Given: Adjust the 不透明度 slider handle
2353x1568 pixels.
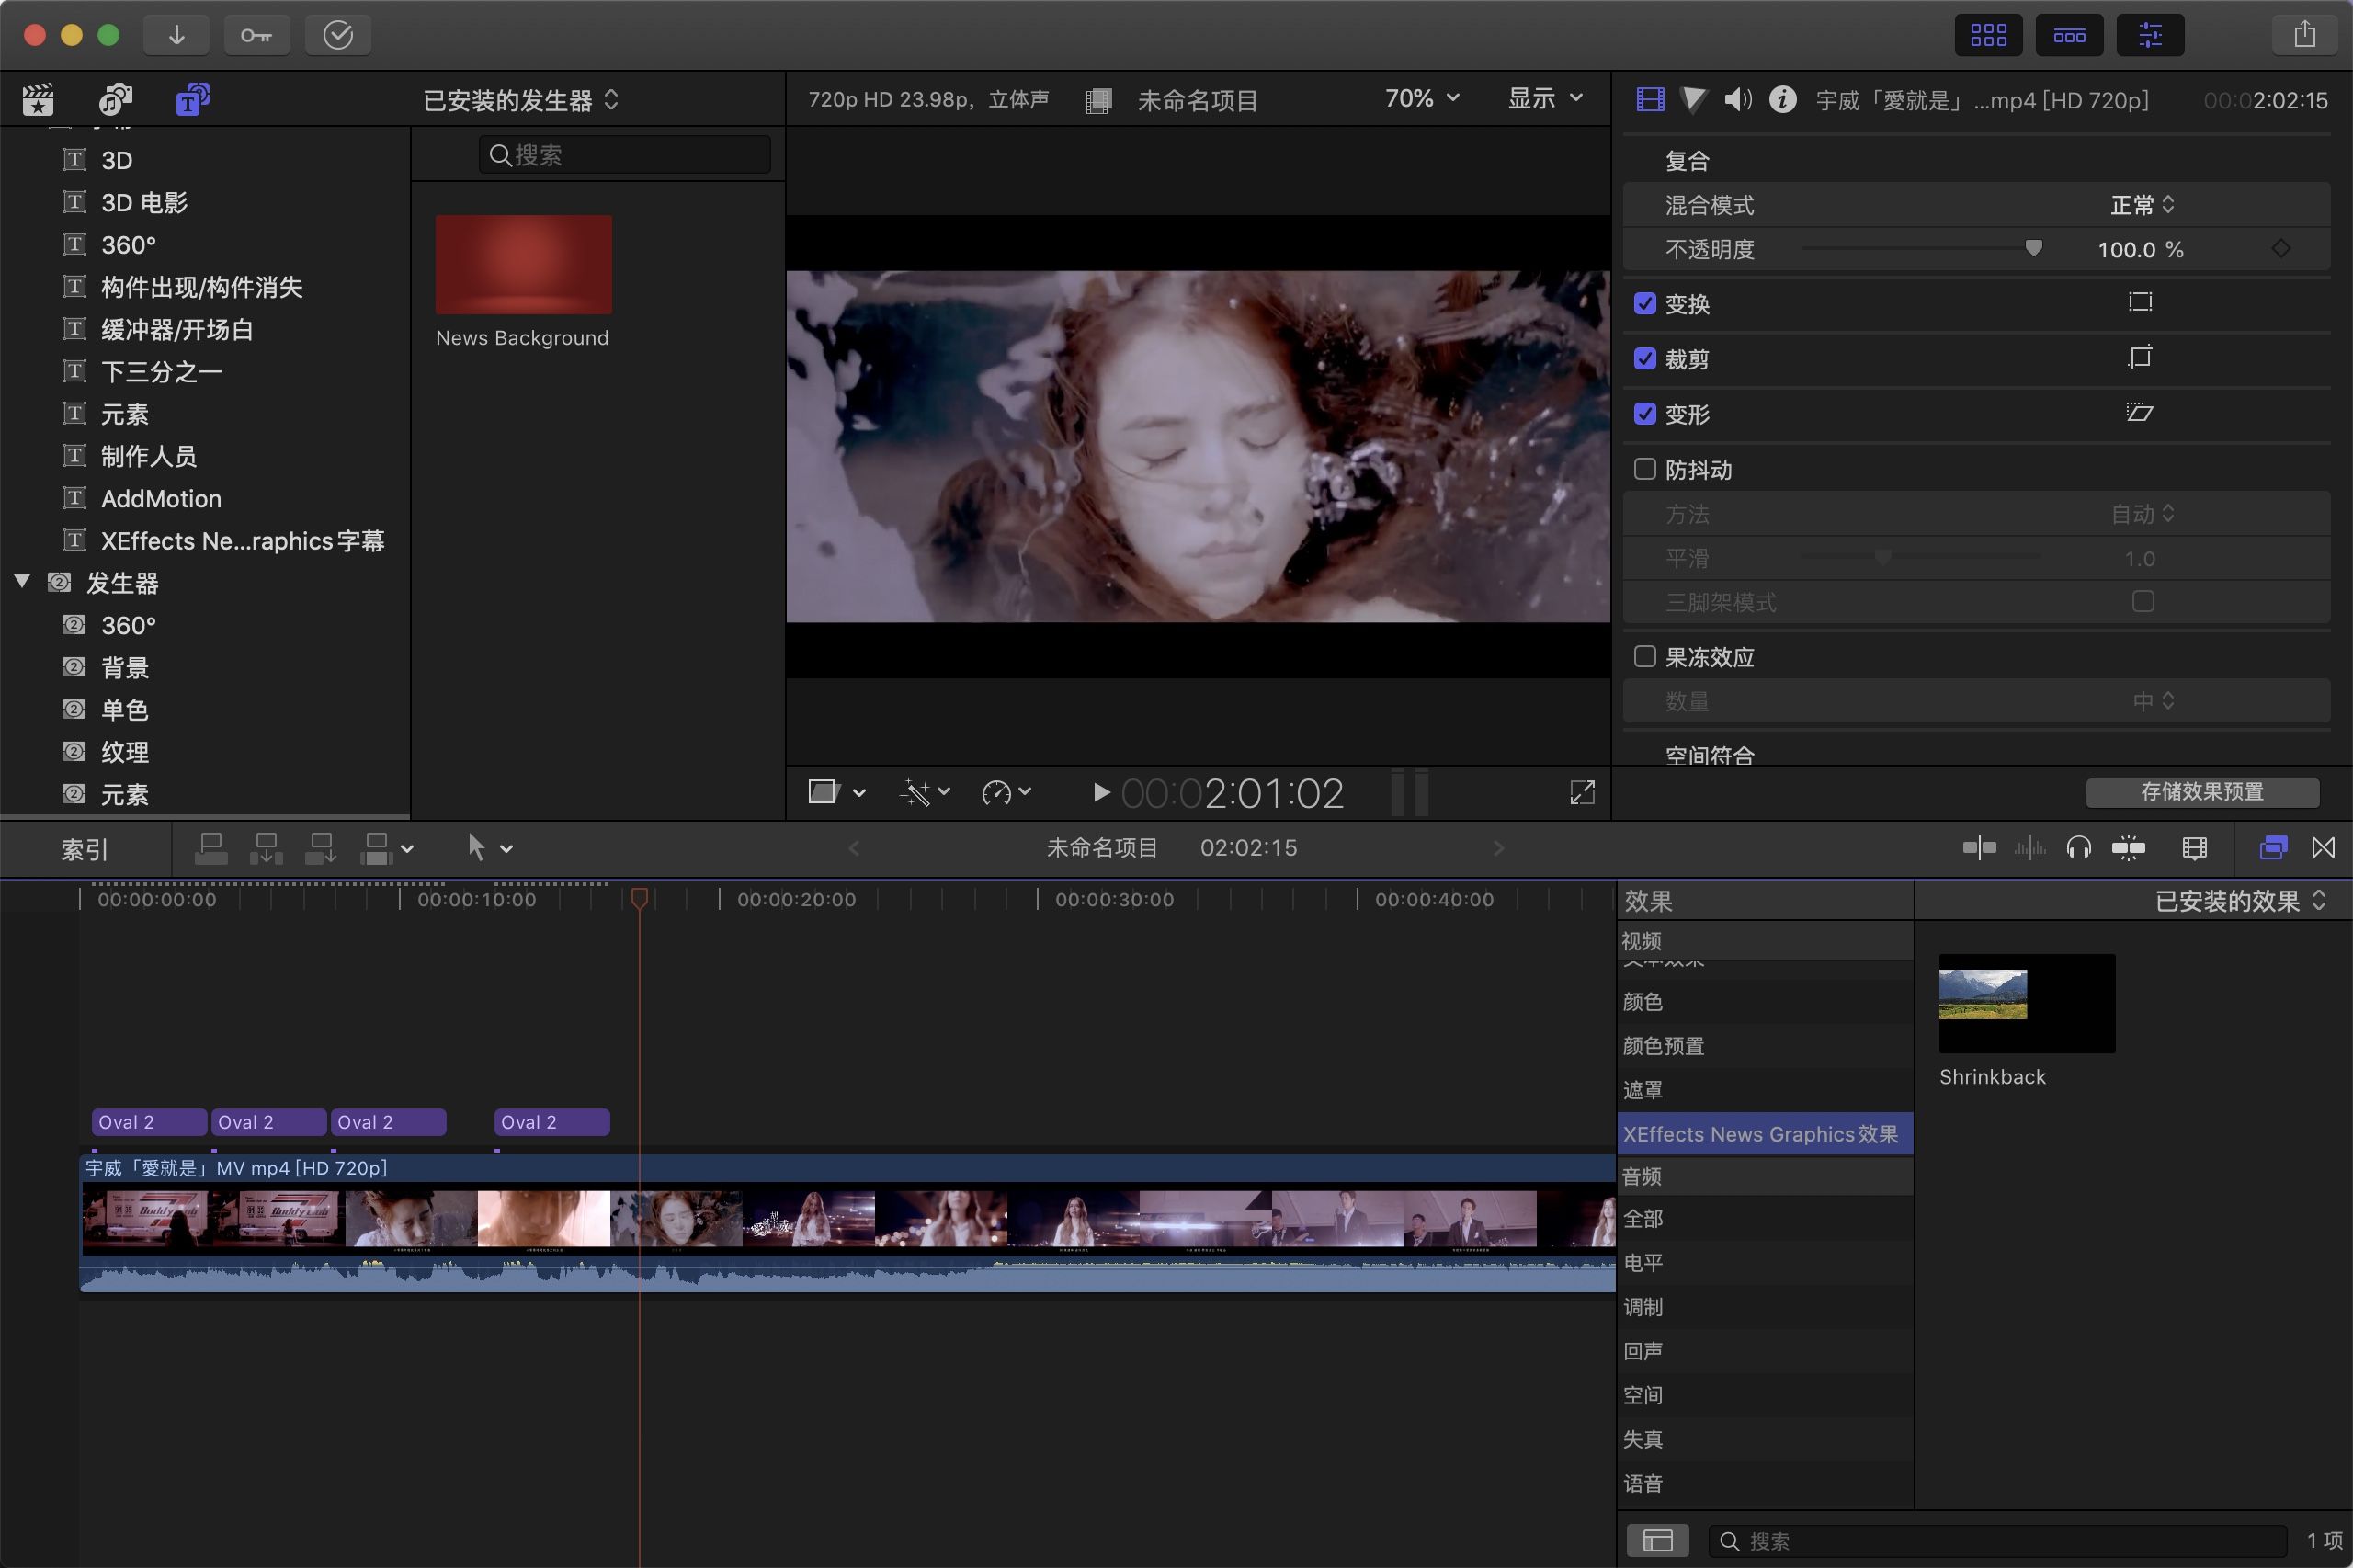Looking at the screenshot, I should (x=2033, y=248).
